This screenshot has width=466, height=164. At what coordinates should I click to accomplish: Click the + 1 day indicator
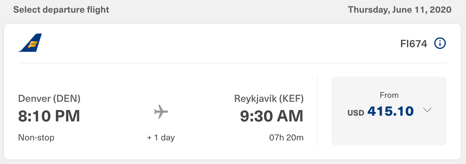tap(161, 138)
